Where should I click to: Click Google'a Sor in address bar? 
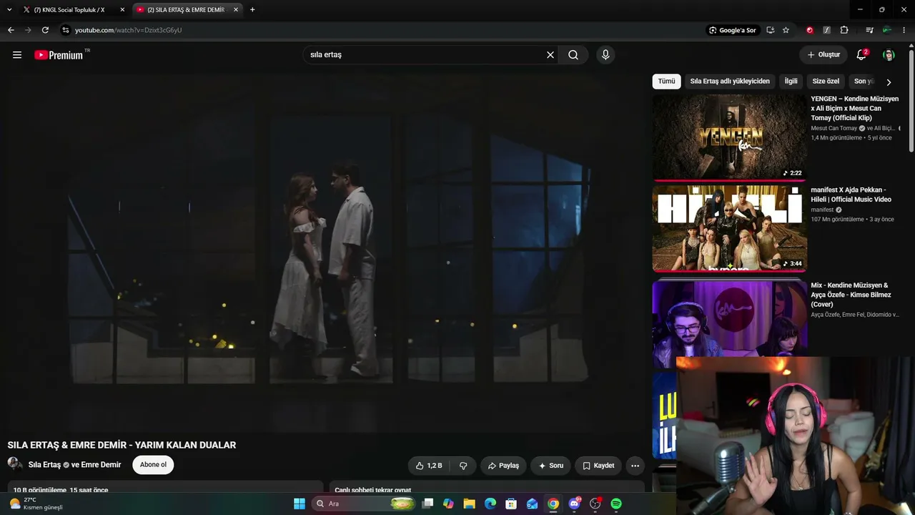732,30
